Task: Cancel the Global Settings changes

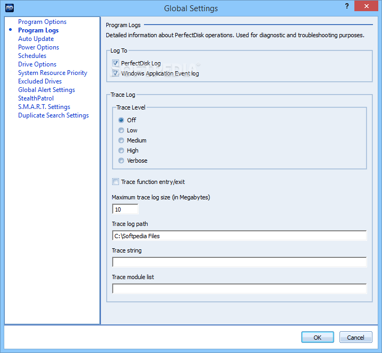Action: (355, 337)
